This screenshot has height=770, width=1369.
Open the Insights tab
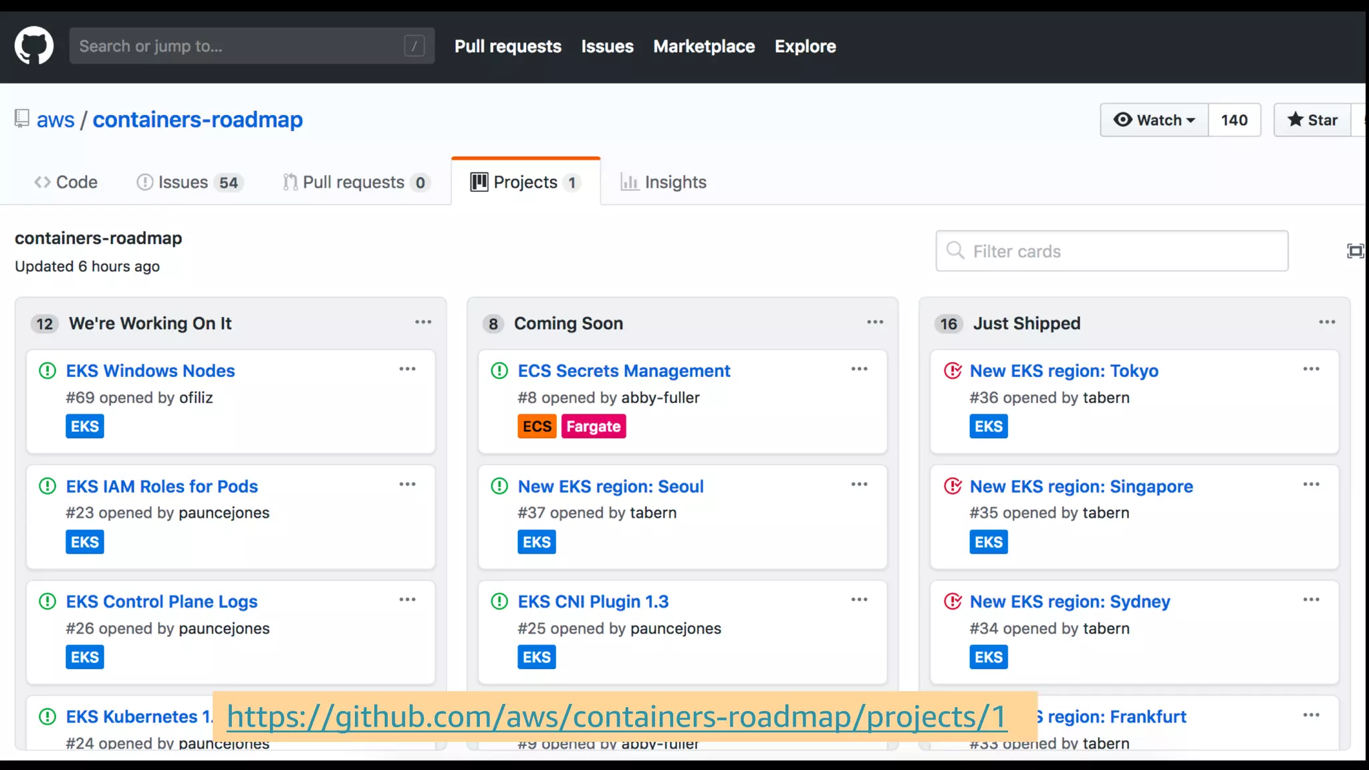pyautogui.click(x=663, y=182)
